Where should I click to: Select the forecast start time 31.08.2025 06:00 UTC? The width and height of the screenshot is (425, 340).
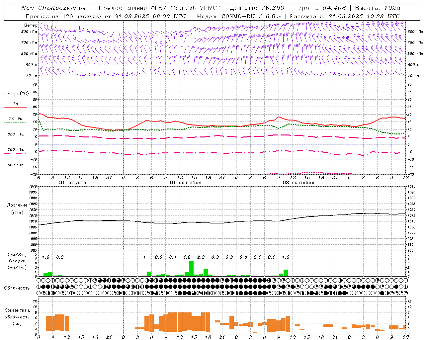[x=150, y=16]
